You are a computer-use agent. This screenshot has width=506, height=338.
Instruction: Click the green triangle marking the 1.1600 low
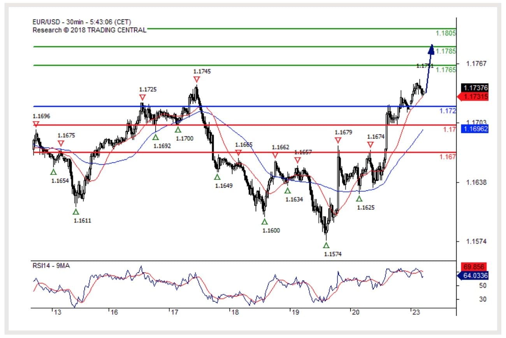[264, 221]
